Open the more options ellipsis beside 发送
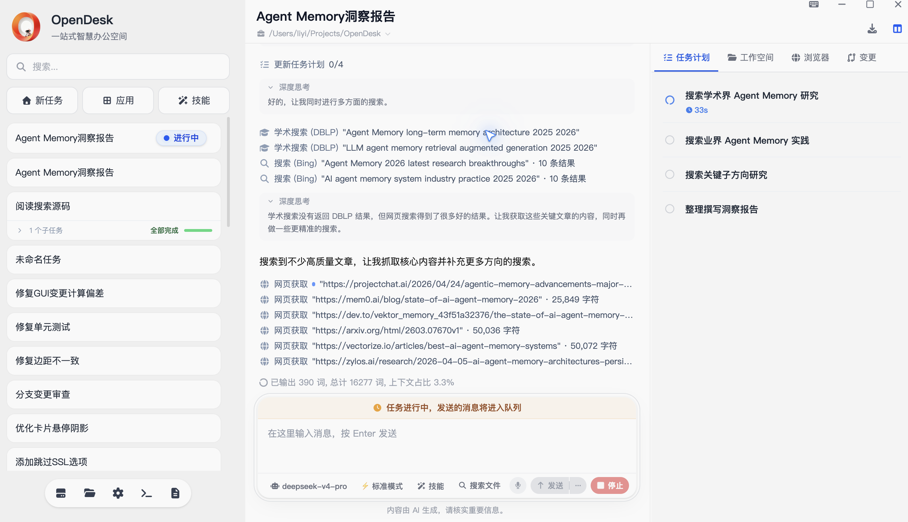This screenshot has width=908, height=522. coord(578,485)
